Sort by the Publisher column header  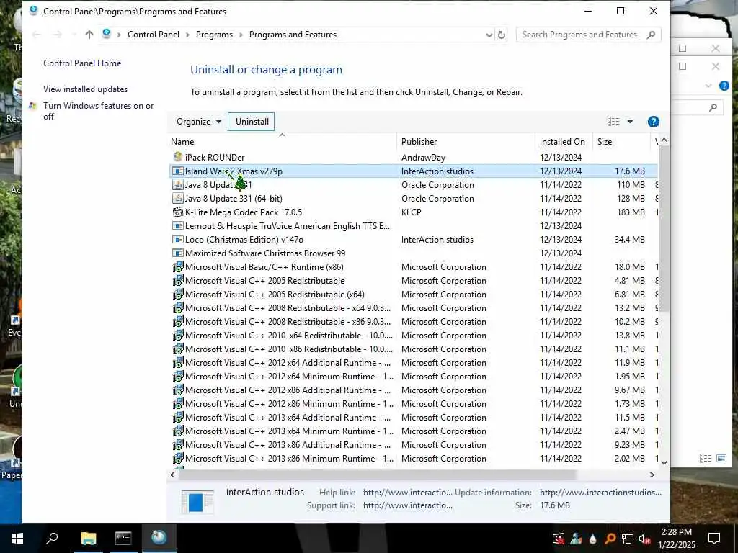coord(466,142)
